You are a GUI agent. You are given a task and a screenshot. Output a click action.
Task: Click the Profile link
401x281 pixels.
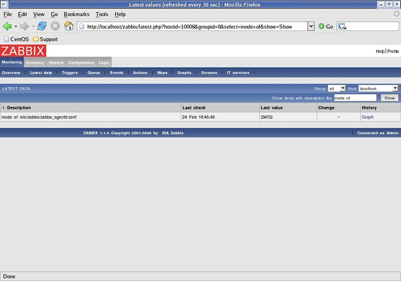(x=393, y=51)
